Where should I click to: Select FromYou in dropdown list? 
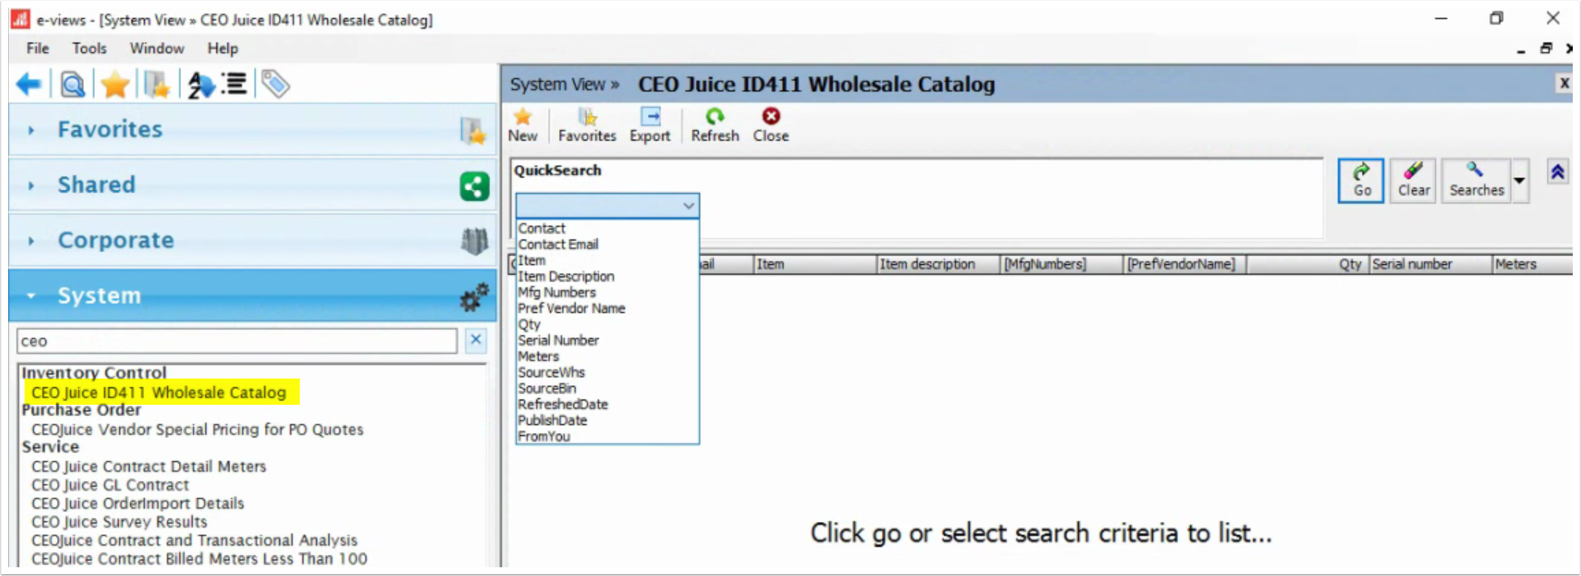(608, 436)
